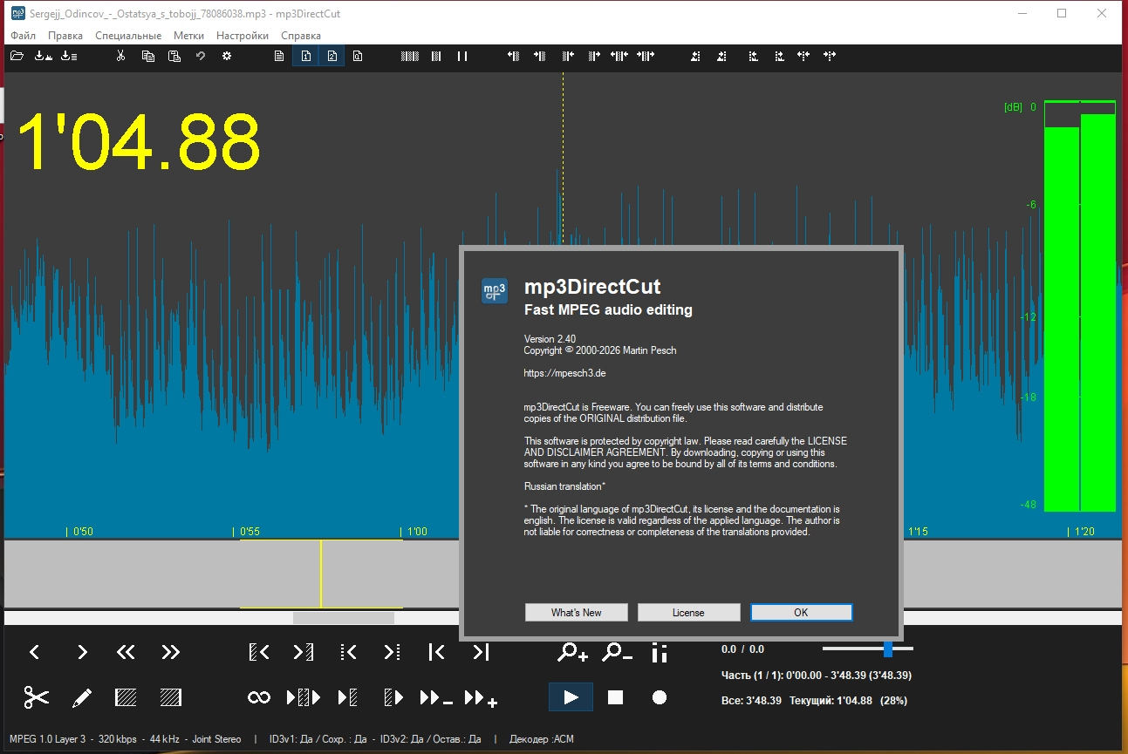The width and height of the screenshot is (1128, 754).
Task: Click the horizontal scrollbar thumb below the overview
Action: [x=343, y=618]
